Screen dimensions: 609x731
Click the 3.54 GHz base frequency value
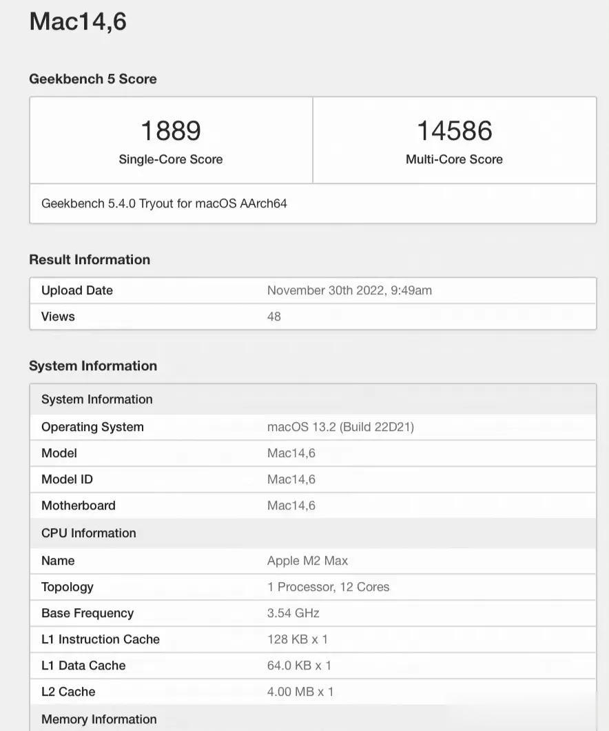point(293,613)
